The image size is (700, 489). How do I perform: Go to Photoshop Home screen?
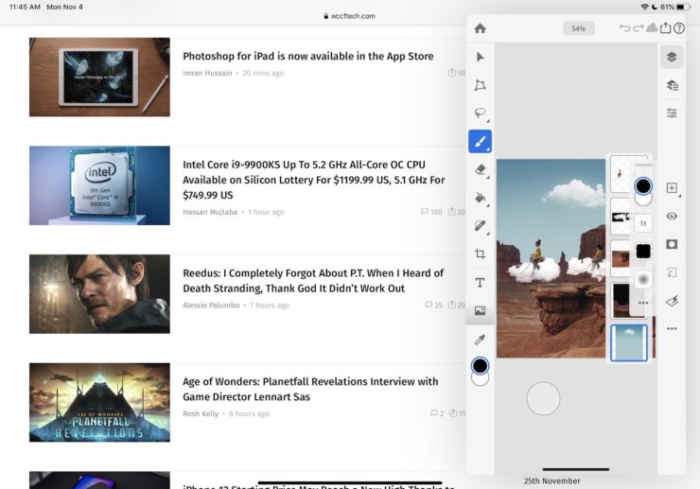click(x=480, y=28)
